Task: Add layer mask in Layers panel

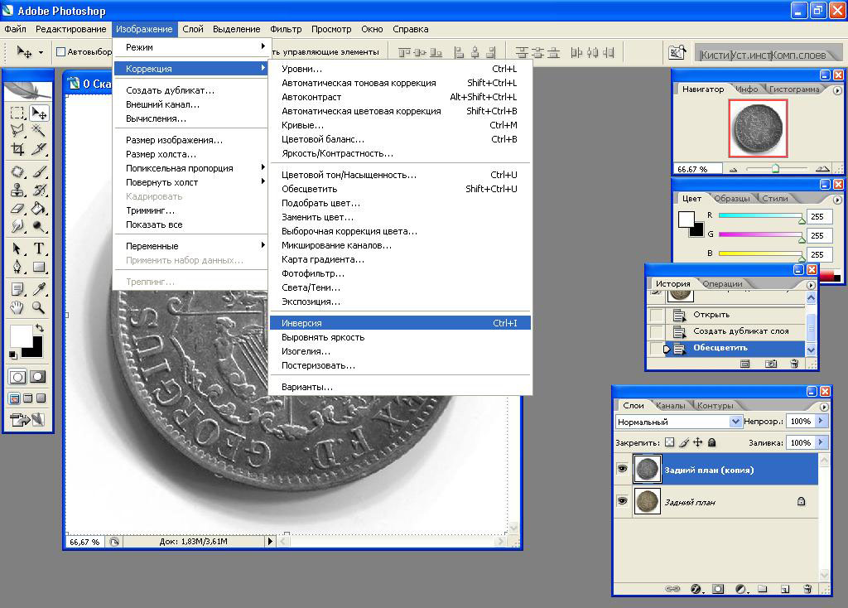Action: click(718, 589)
